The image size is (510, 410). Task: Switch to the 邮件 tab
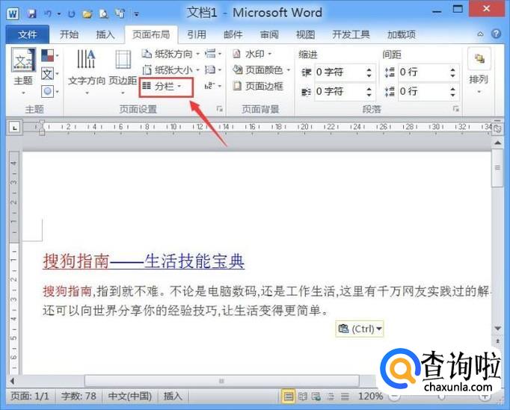click(x=233, y=34)
